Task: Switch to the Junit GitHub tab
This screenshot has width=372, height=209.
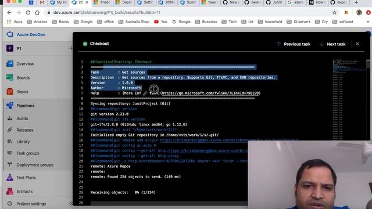Action: (274, 2)
